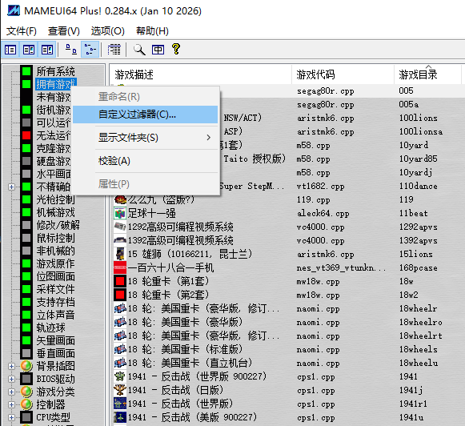465x426 pixels.
Task: Select the 机械游戏 folder
Action: click(56, 212)
